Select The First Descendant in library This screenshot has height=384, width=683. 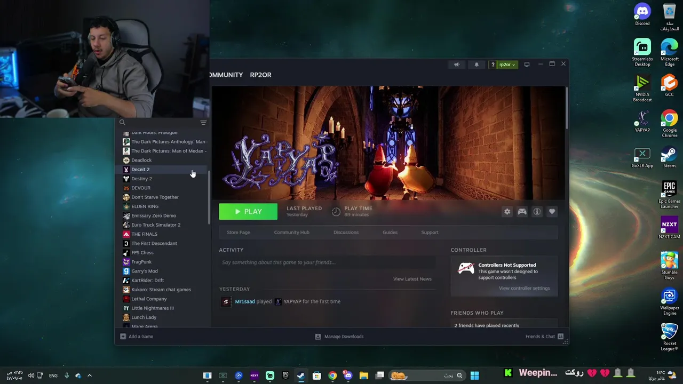click(162, 243)
